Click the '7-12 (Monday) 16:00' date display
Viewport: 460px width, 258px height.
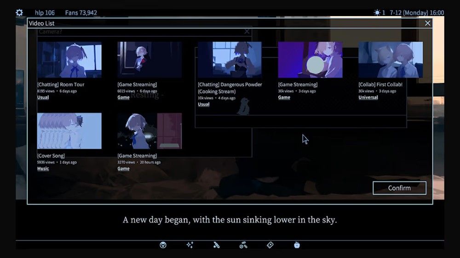coord(417,12)
